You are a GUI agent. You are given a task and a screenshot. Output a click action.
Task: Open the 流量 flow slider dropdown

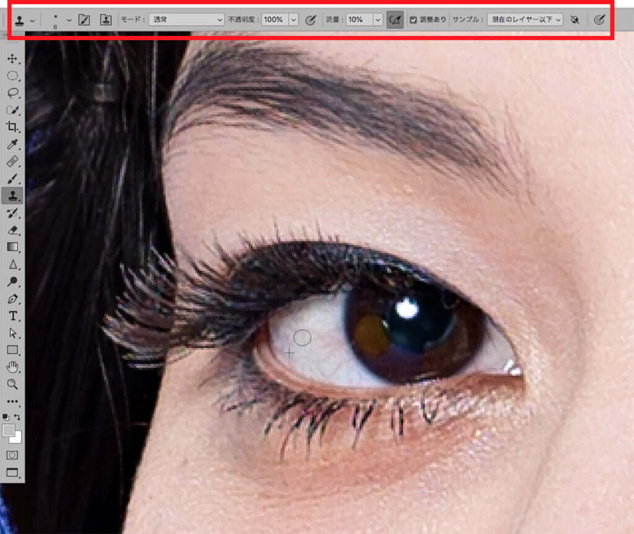coord(377,20)
